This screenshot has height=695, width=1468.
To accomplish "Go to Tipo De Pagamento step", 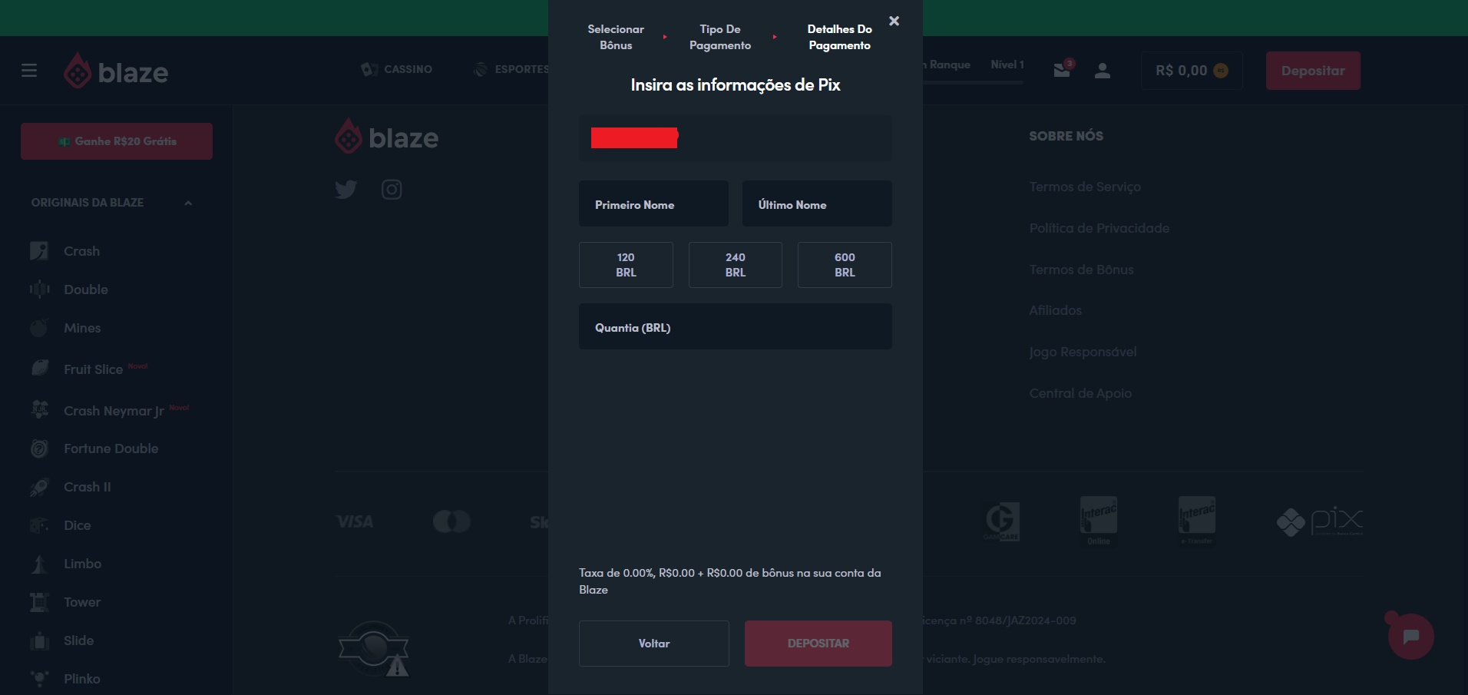I will pyautogui.click(x=720, y=37).
